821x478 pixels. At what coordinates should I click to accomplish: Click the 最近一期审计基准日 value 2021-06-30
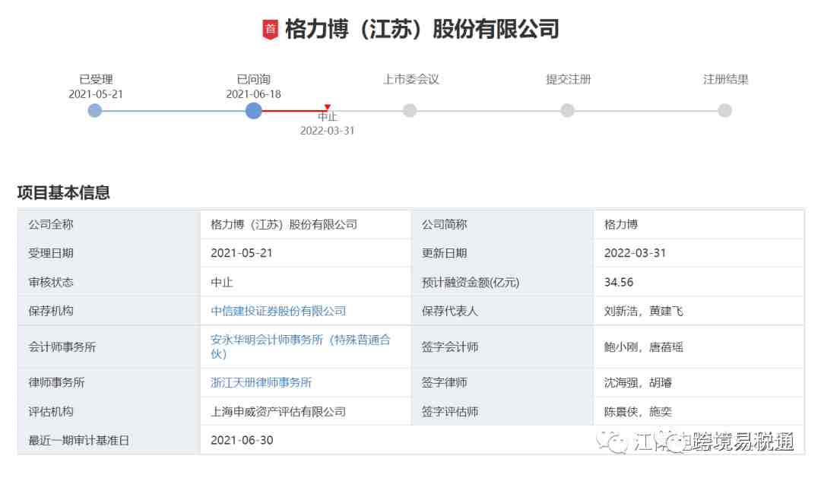(242, 440)
